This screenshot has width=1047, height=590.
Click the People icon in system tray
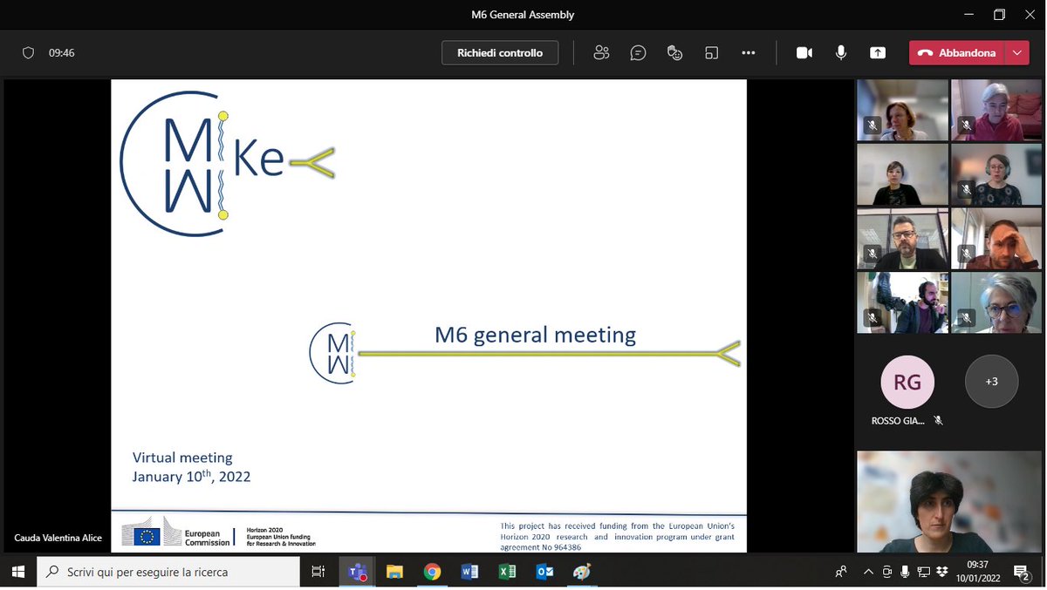841,572
